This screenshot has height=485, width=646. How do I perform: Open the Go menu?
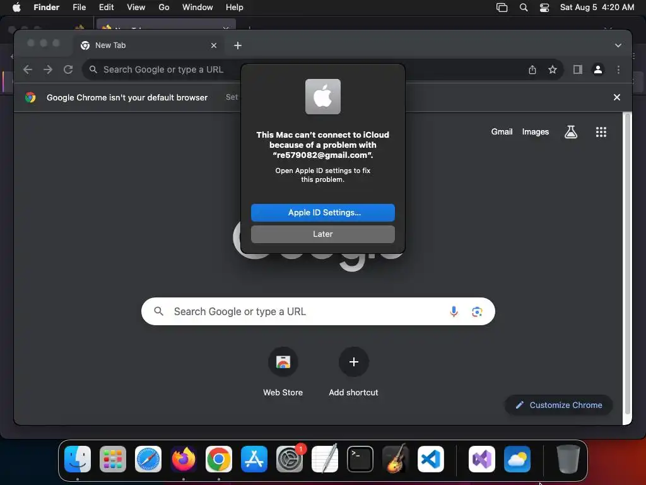164,8
